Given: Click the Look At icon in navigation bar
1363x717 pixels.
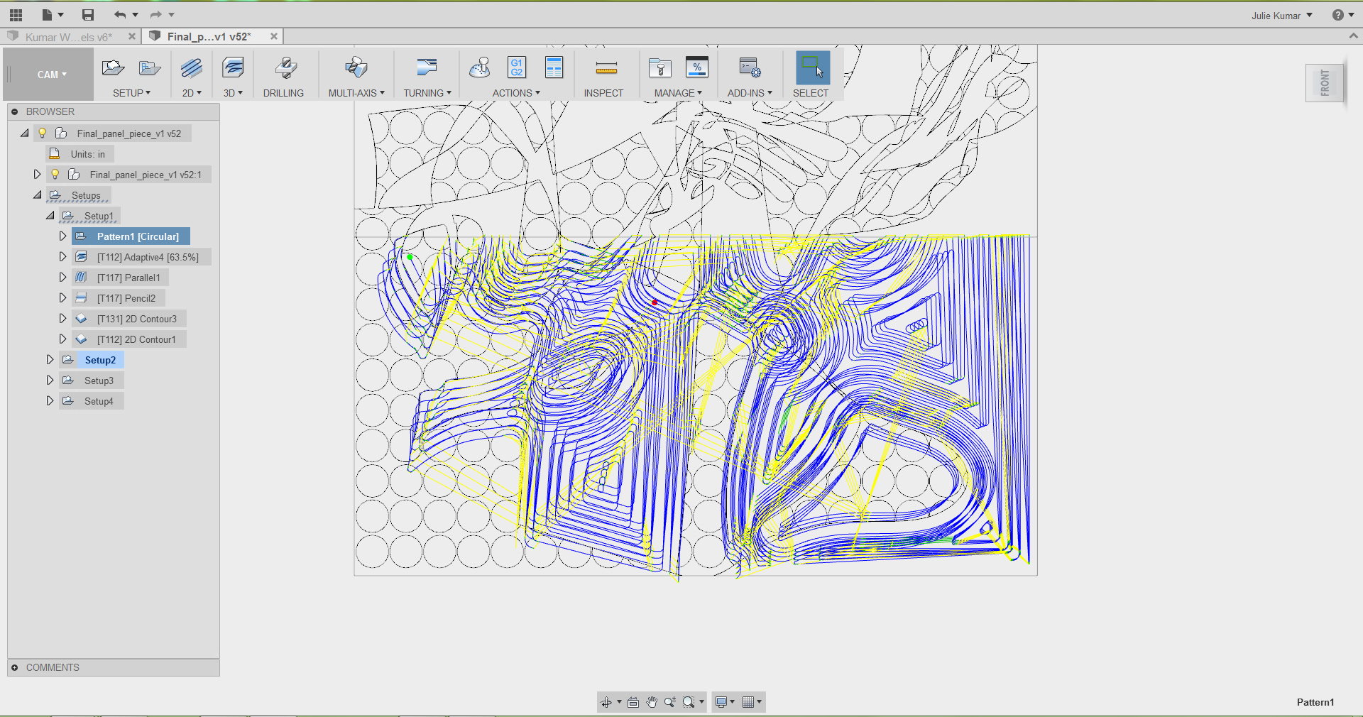Looking at the screenshot, I should pos(633,702).
